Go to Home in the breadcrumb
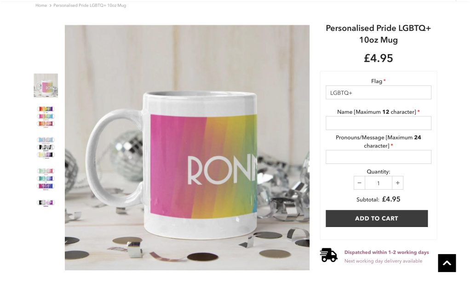The height and width of the screenshot is (285, 471). tap(41, 6)
